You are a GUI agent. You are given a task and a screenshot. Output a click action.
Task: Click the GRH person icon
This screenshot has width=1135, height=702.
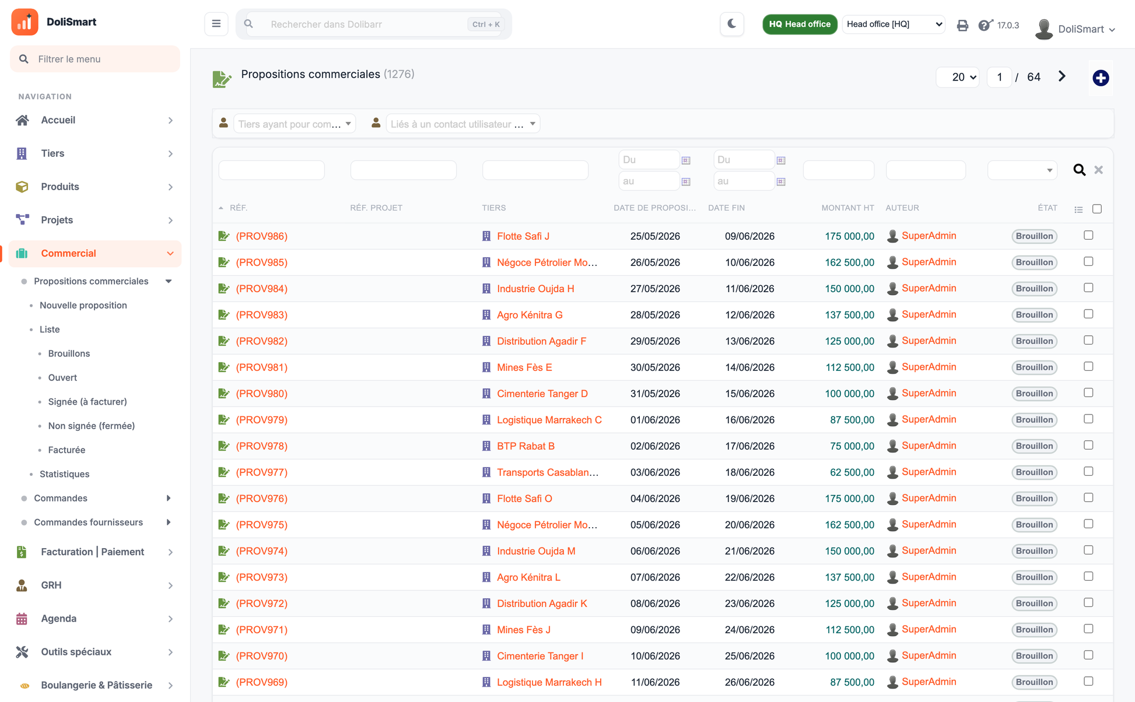[x=22, y=585]
